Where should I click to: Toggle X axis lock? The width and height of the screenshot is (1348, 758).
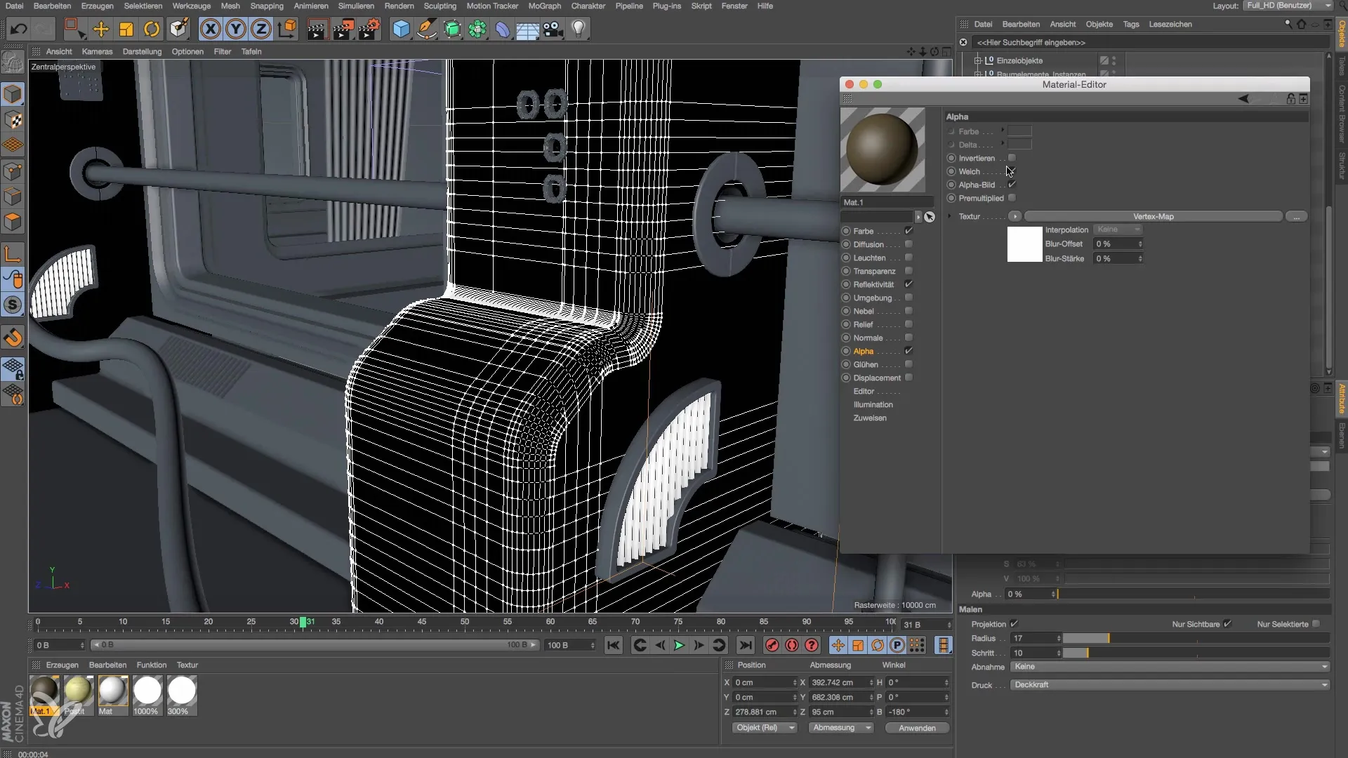click(x=210, y=29)
